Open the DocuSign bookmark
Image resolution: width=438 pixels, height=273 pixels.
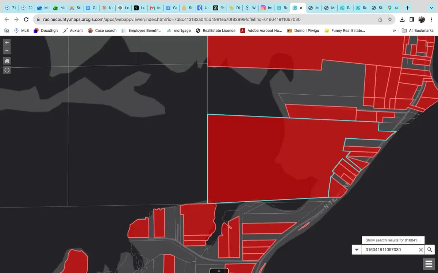pyautogui.click(x=46, y=31)
